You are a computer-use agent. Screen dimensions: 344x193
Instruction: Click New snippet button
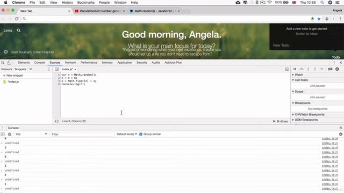click(13, 76)
